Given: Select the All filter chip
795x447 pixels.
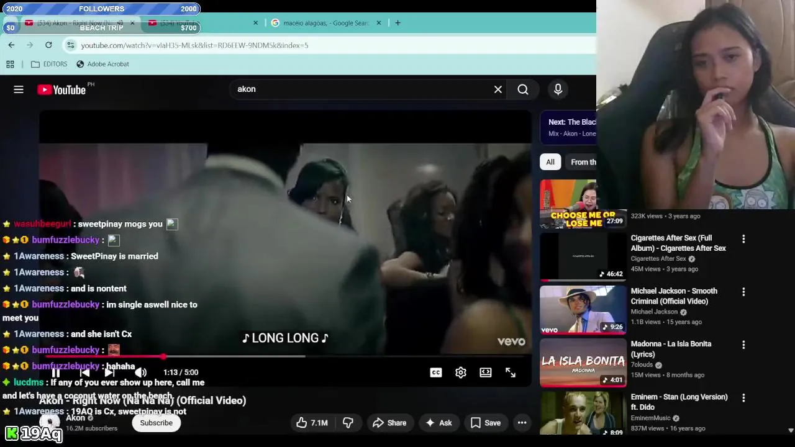Looking at the screenshot, I should [550, 162].
